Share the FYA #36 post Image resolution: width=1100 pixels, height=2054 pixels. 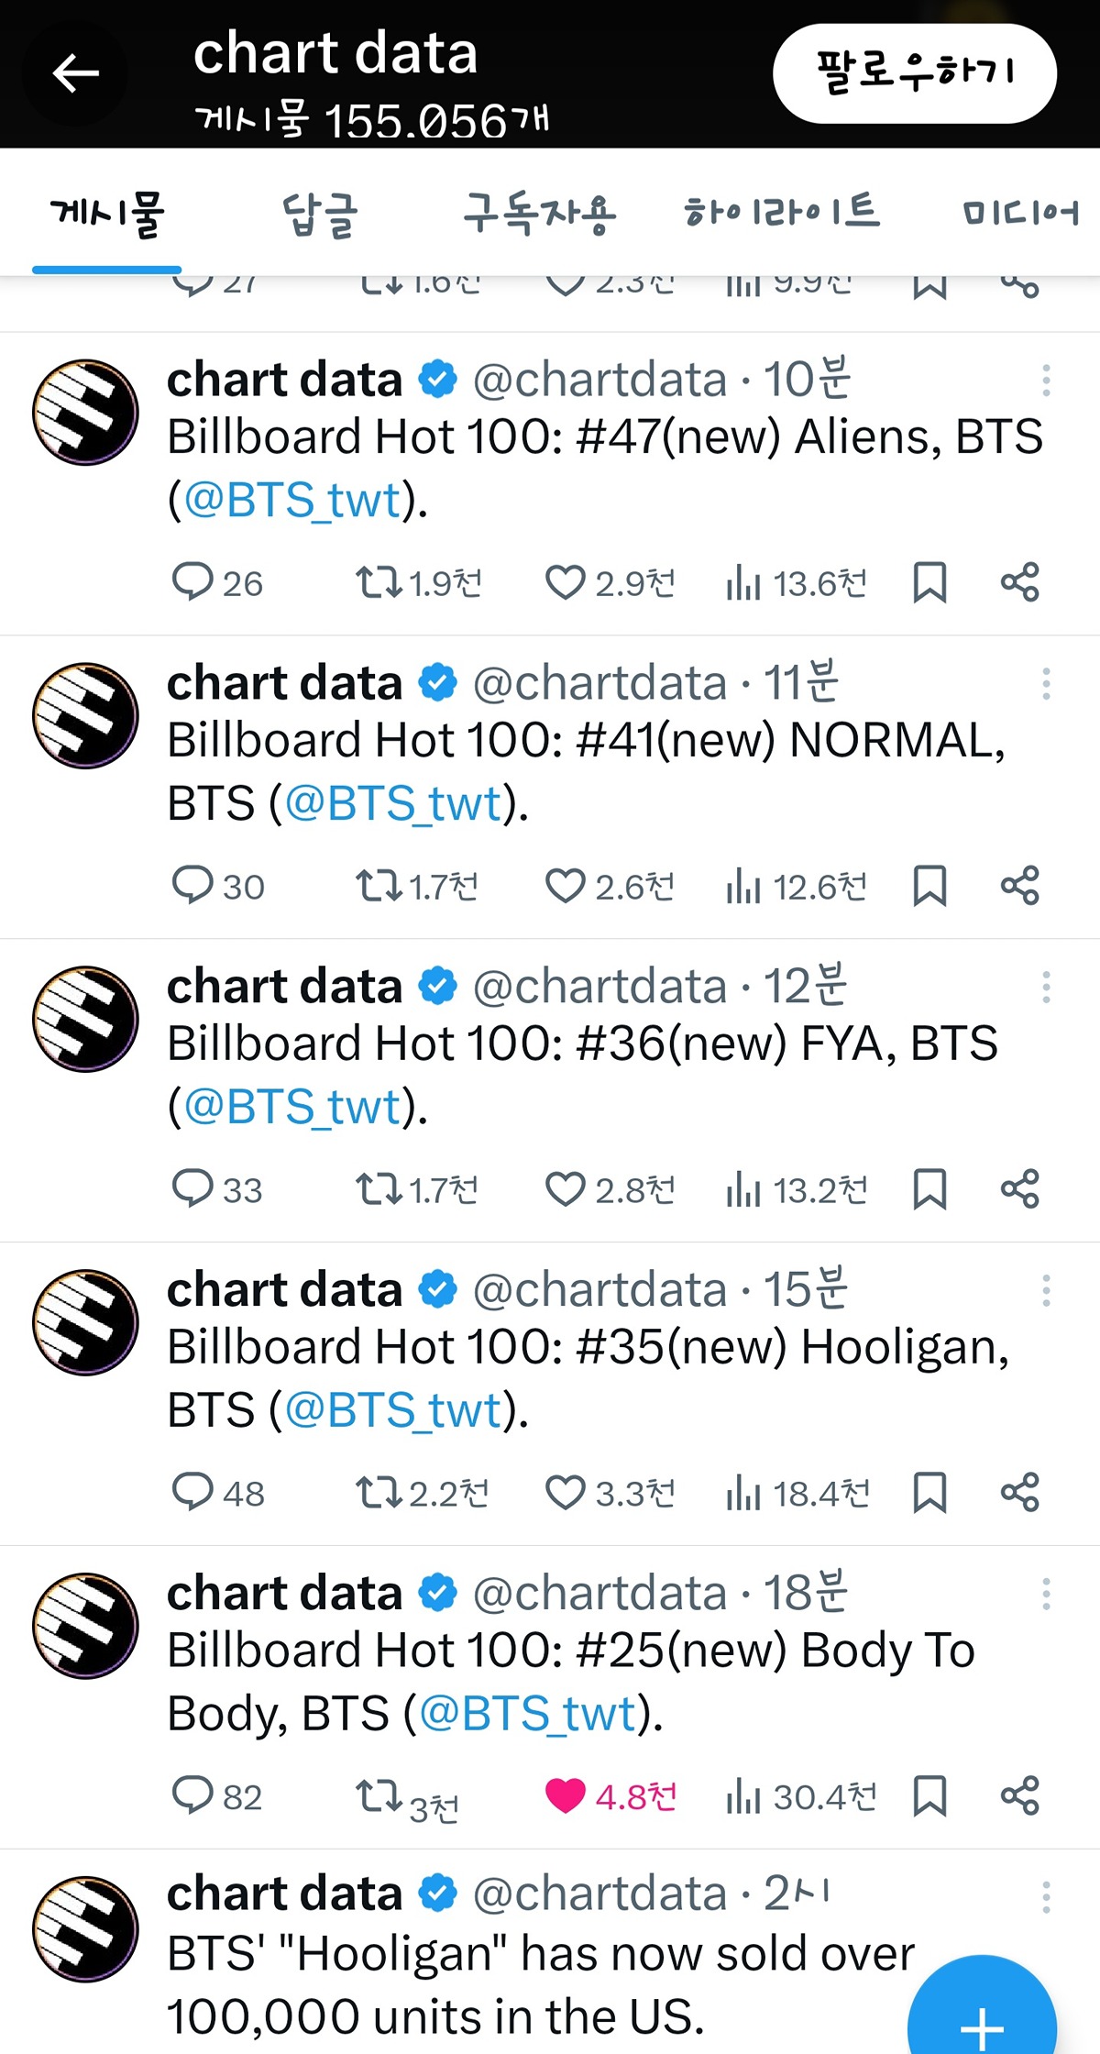[x=1019, y=1189]
